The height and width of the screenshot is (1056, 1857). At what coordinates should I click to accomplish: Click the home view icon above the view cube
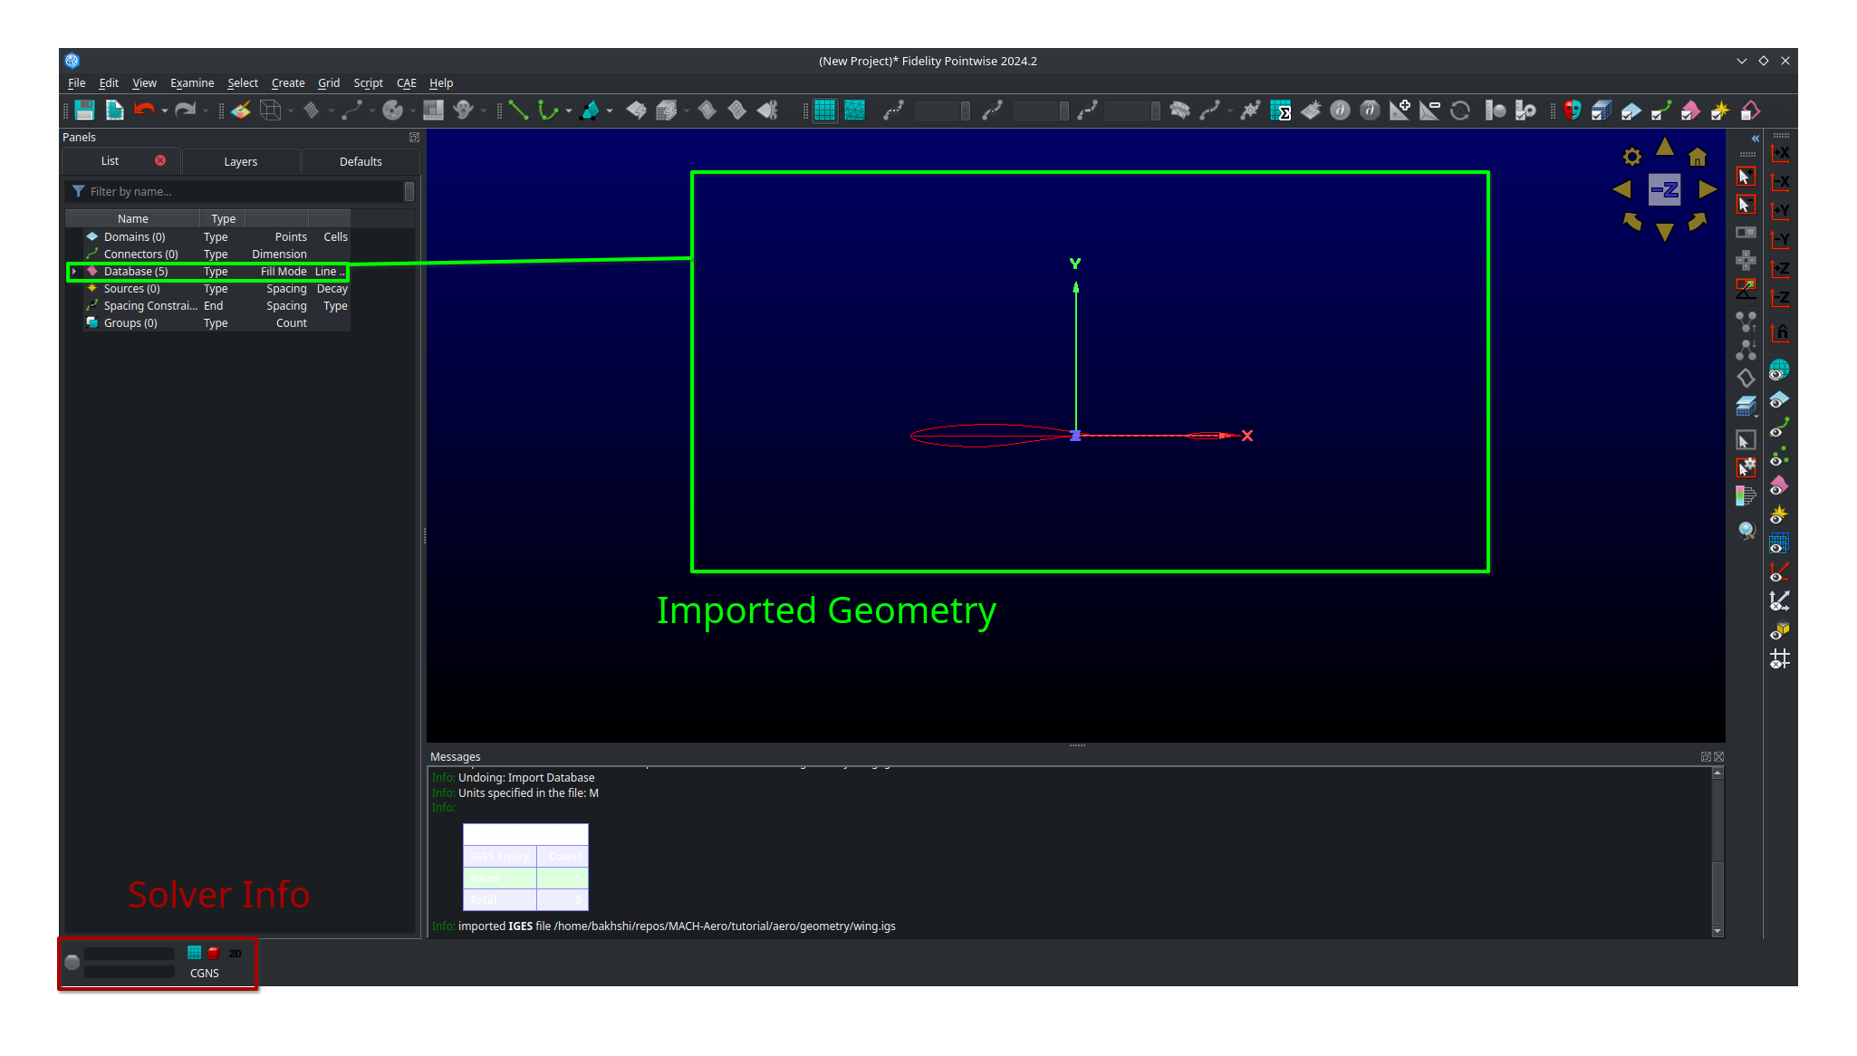click(x=1698, y=156)
